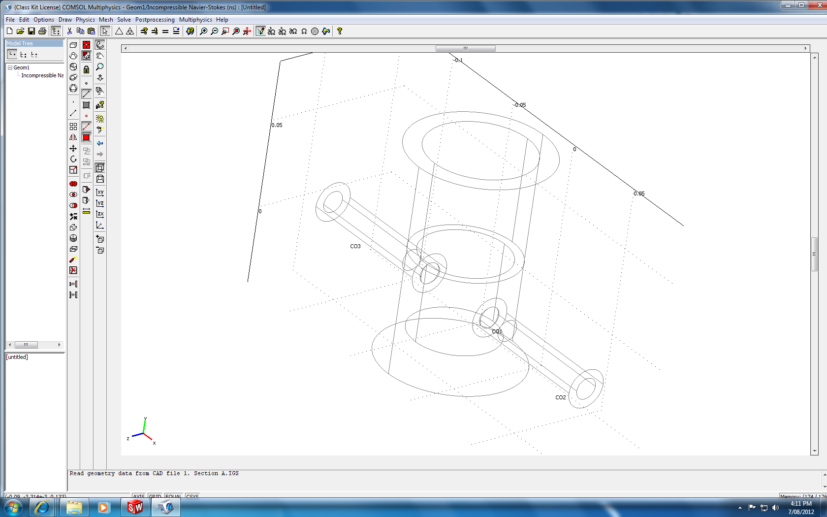Open the Physics menu
The width and height of the screenshot is (827, 517).
click(85, 20)
